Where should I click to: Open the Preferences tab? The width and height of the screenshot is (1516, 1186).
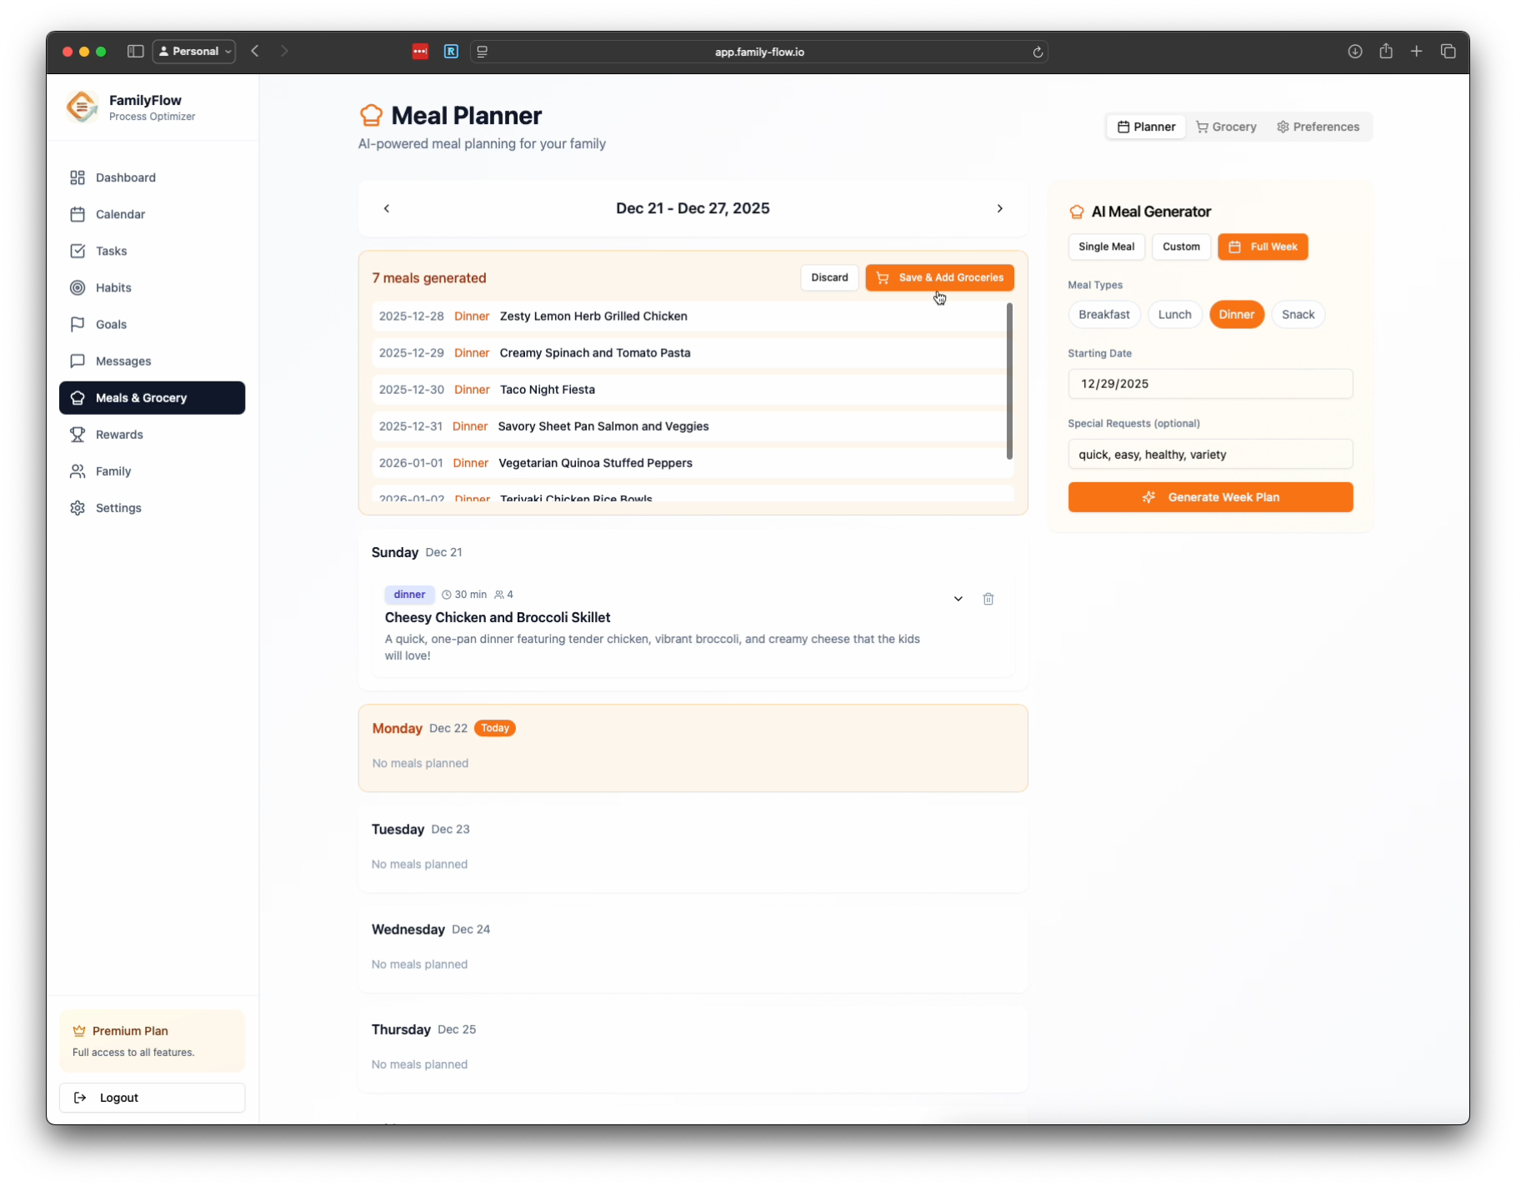(1318, 127)
